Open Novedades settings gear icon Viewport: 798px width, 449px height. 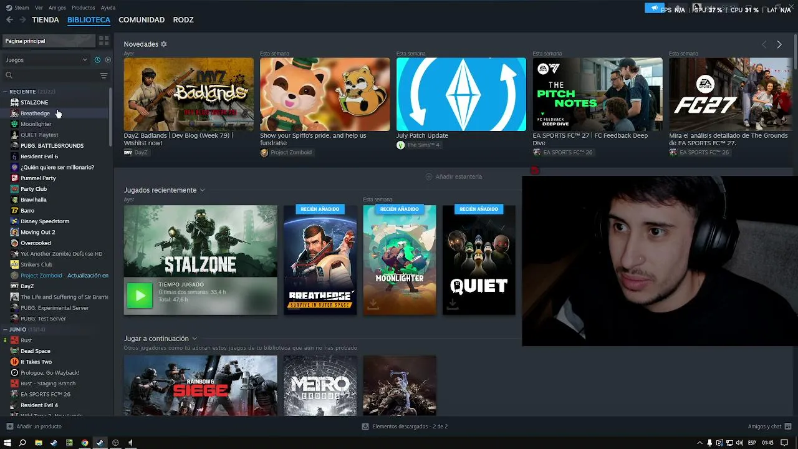[164, 44]
